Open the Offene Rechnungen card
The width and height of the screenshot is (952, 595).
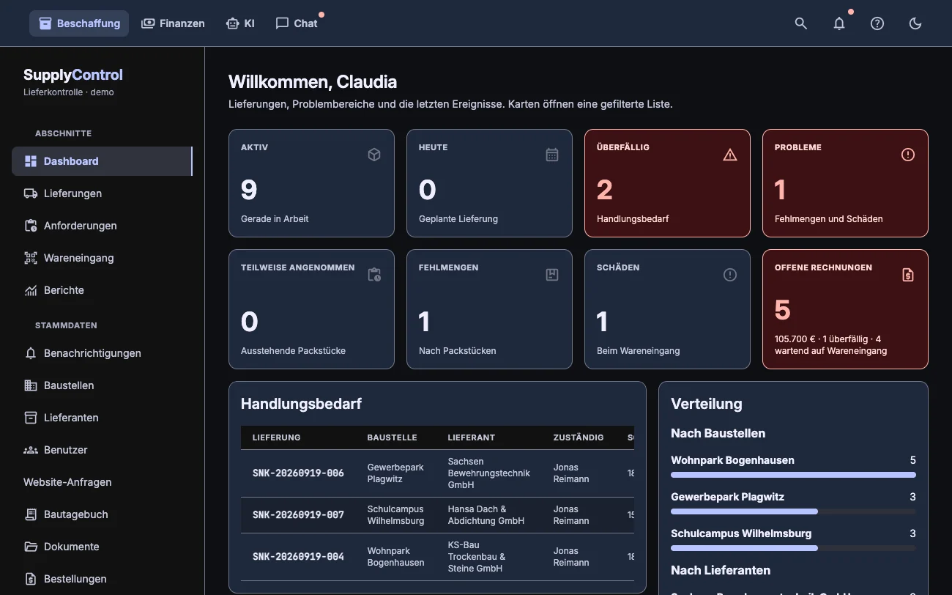pos(845,309)
